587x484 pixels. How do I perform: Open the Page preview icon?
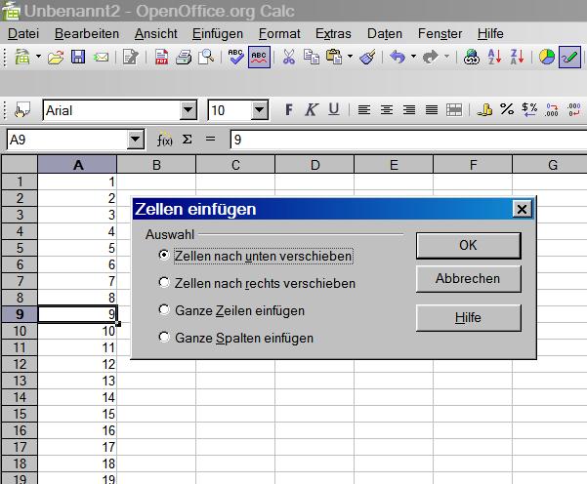(x=206, y=58)
